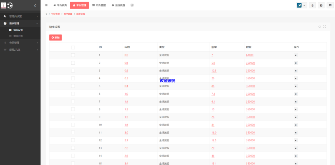Click the water drop icon in sidebar header
This screenshot has height=165, width=335.
[x=35, y=6]
